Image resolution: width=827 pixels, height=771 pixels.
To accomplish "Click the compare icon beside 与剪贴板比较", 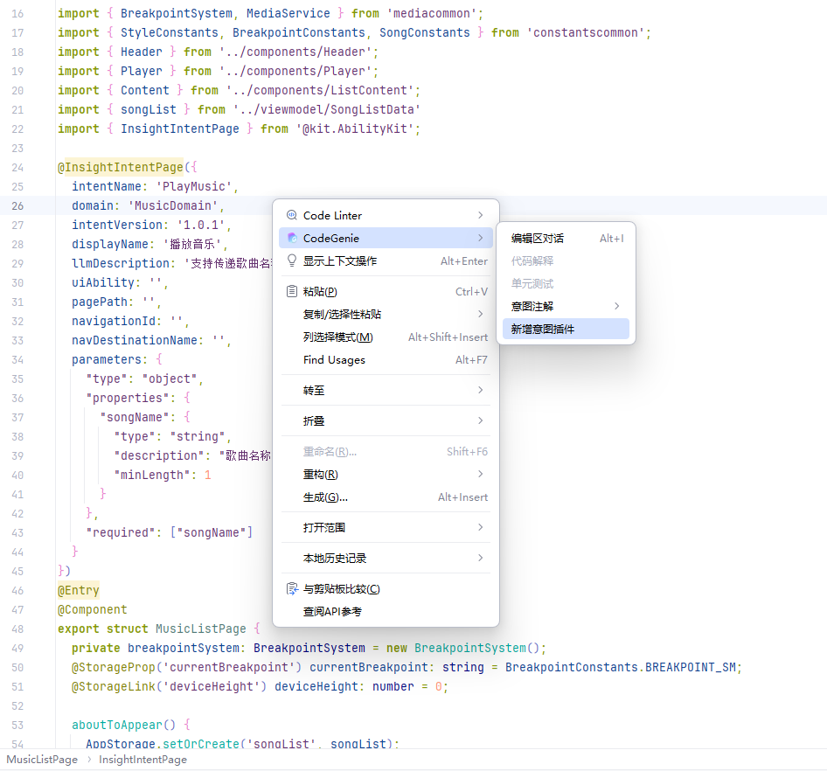I will click(292, 588).
